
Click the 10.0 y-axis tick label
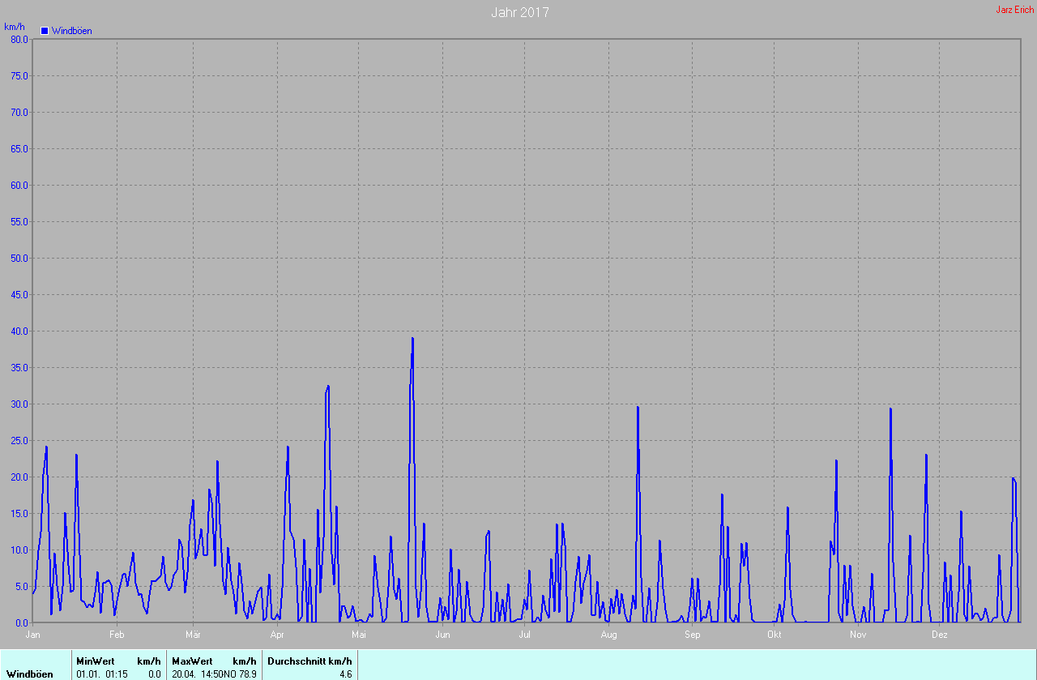(x=19, y=550)
